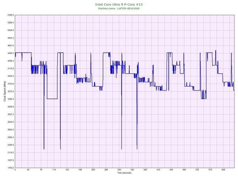Click the 380 tick on the time axis

pyautogui.click(x=145, y=170)
